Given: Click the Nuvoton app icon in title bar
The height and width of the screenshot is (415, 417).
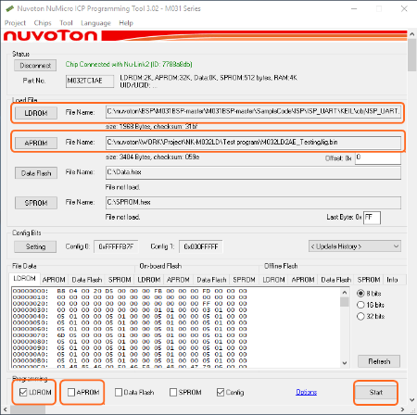Looking at the screenshot, I should (x=10, y=8).
